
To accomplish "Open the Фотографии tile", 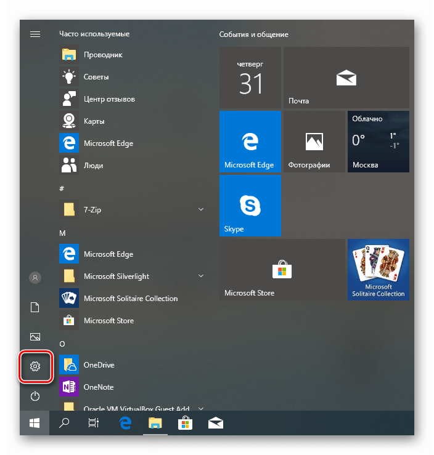I will 314,142.
